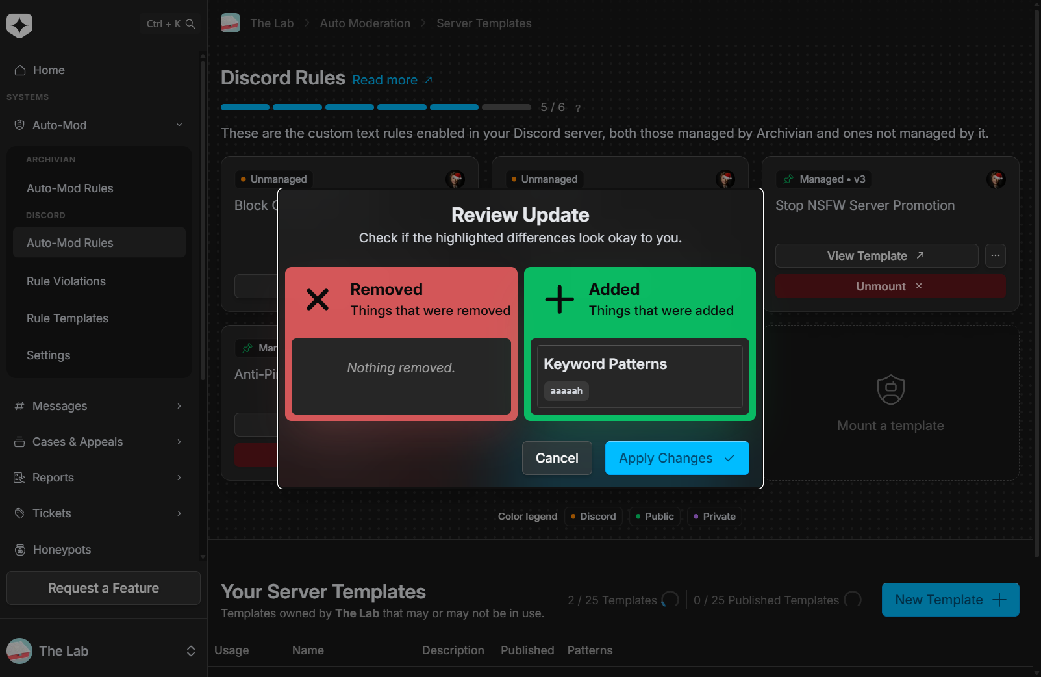Click the 5/6 rules progress bar

pyautogui.click(x=375, y=107)
